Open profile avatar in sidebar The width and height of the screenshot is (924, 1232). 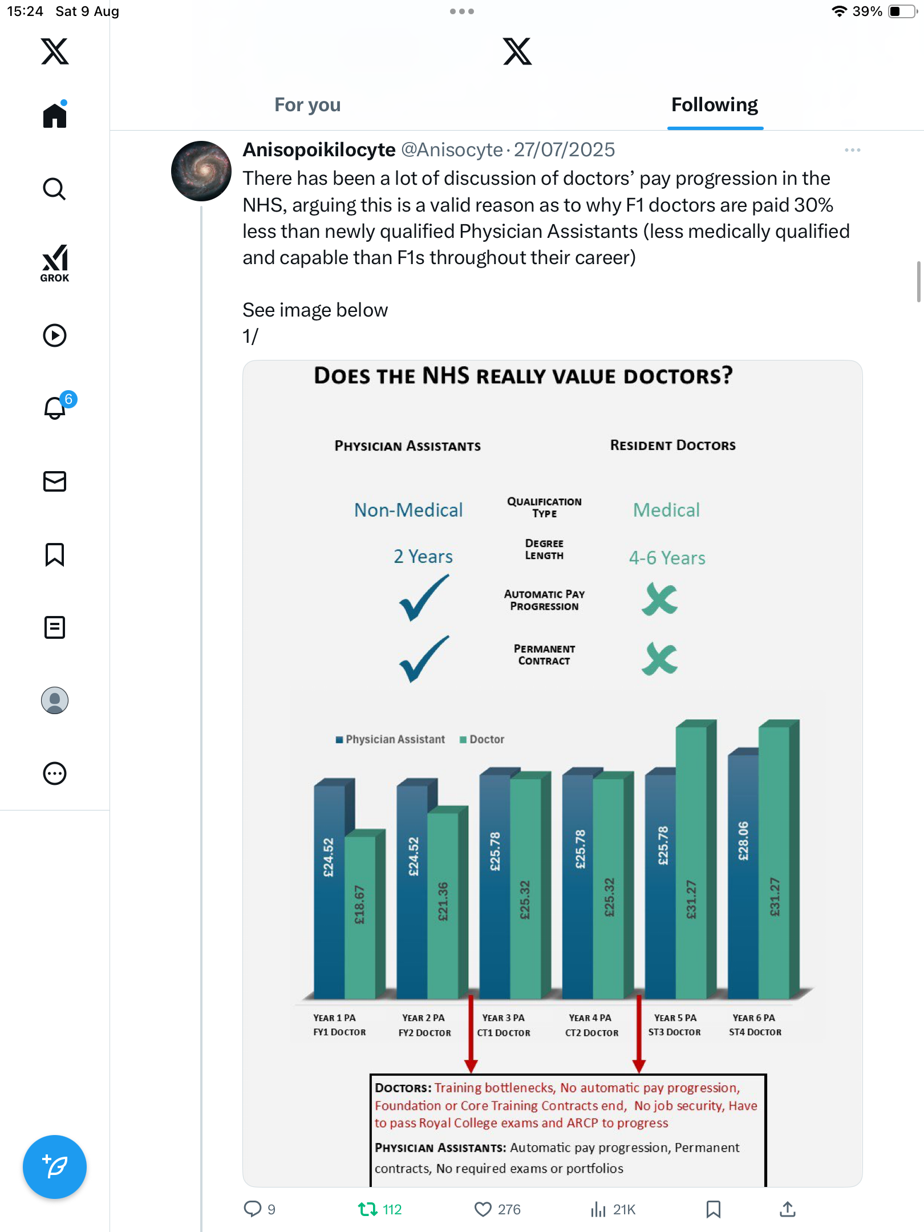click(55, 700)
